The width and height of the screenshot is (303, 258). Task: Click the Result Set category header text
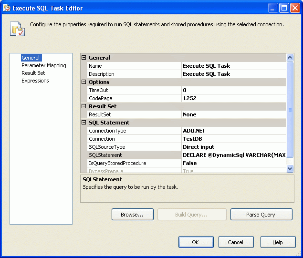[103, 106]
